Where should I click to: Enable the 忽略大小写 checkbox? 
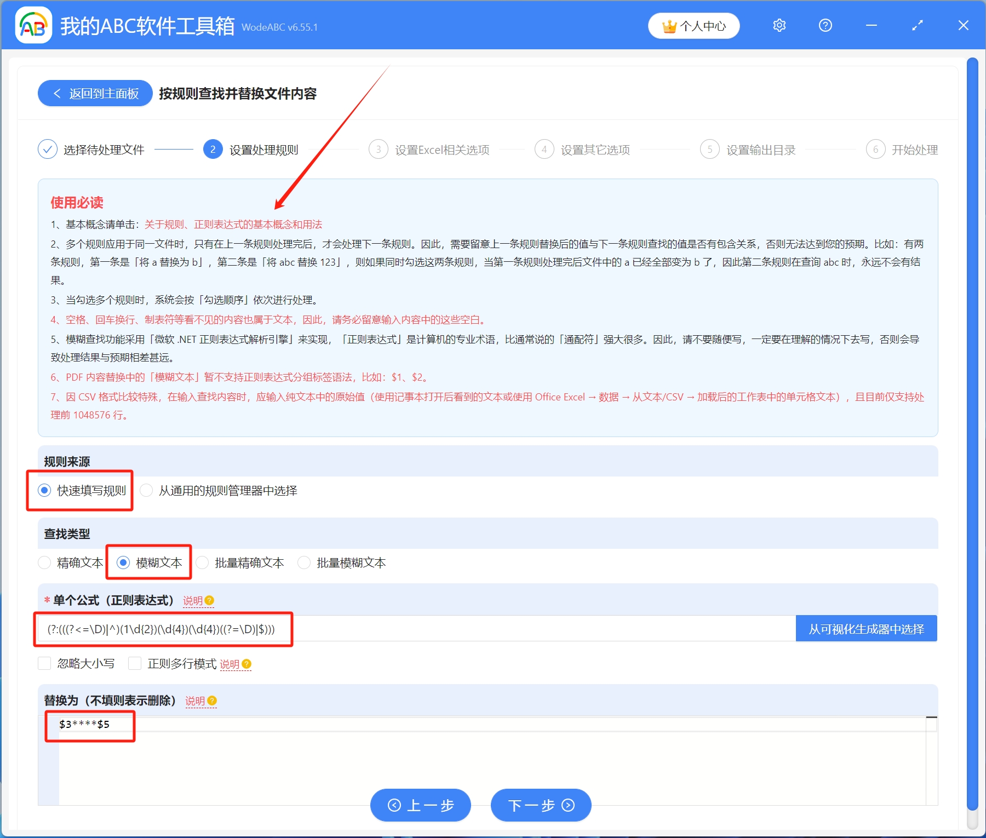click(x=44, y=663)
